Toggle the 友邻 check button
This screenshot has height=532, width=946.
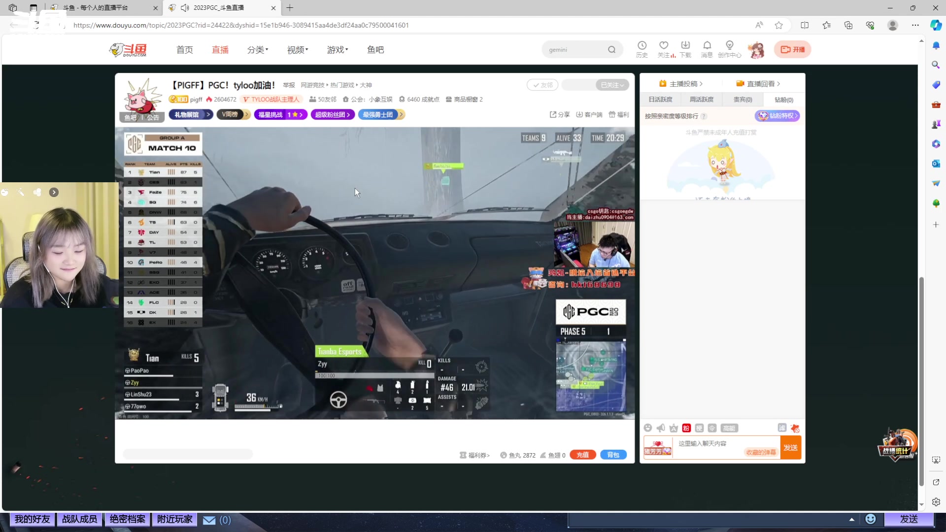coord(542,85)
